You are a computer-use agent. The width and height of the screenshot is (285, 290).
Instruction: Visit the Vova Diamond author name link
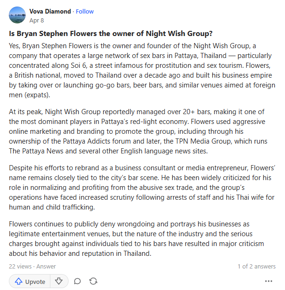tap(50, 12)
